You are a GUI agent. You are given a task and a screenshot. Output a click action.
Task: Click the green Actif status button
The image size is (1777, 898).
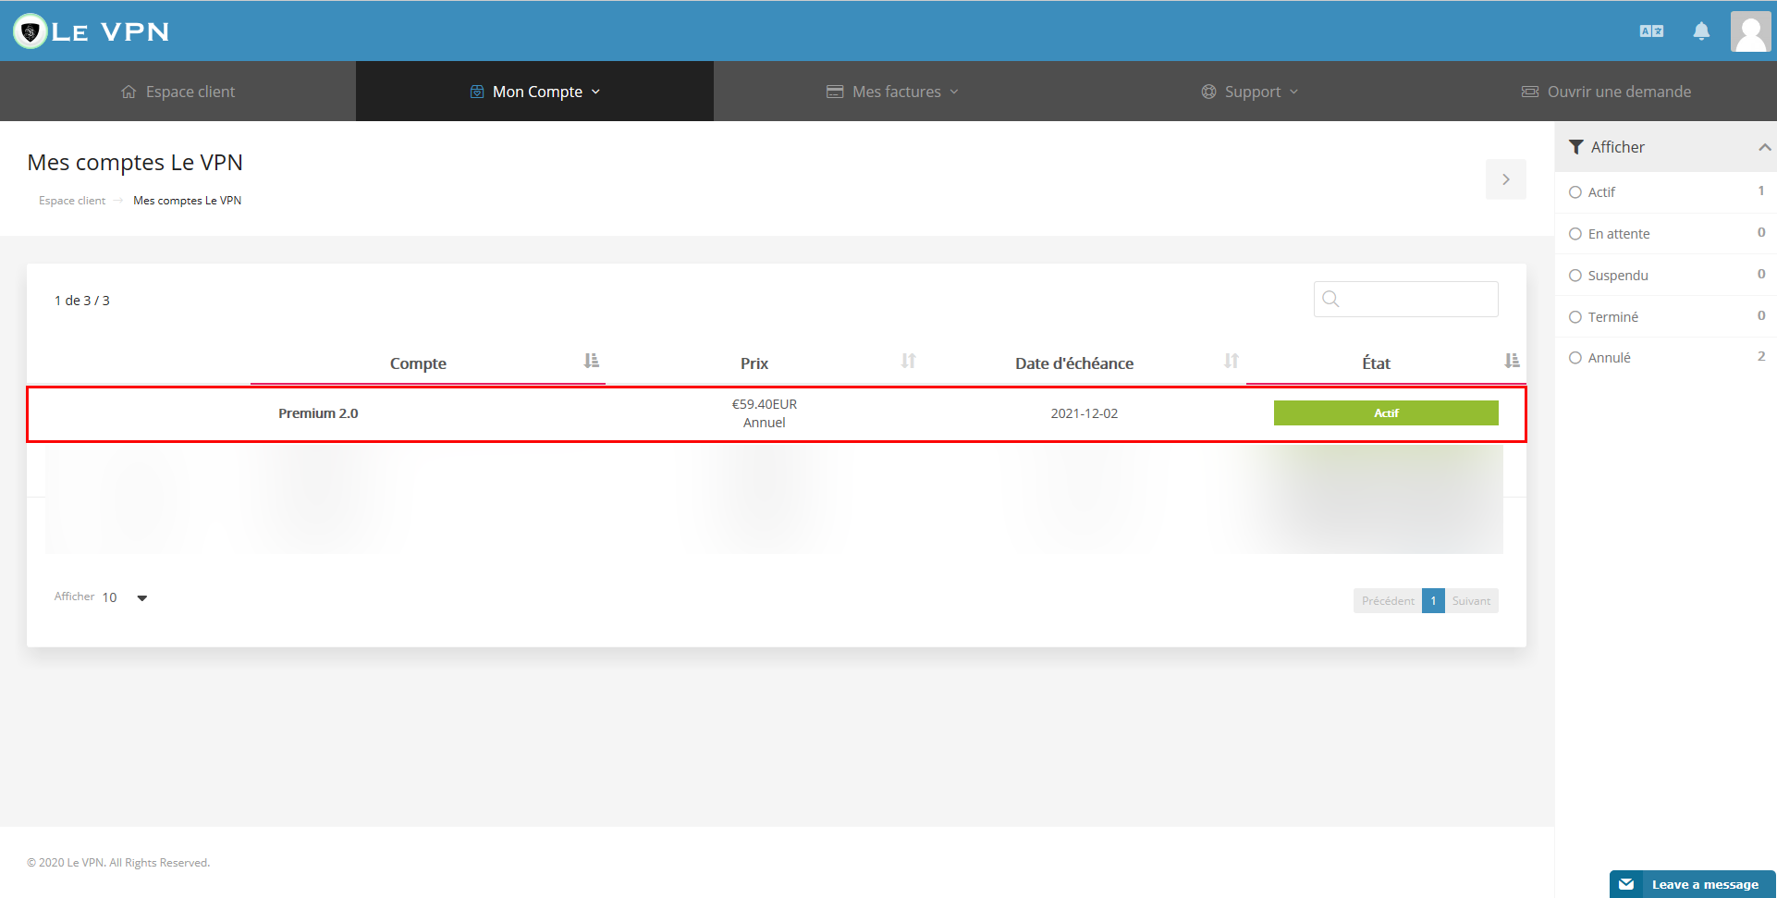tap(1386, 413)
